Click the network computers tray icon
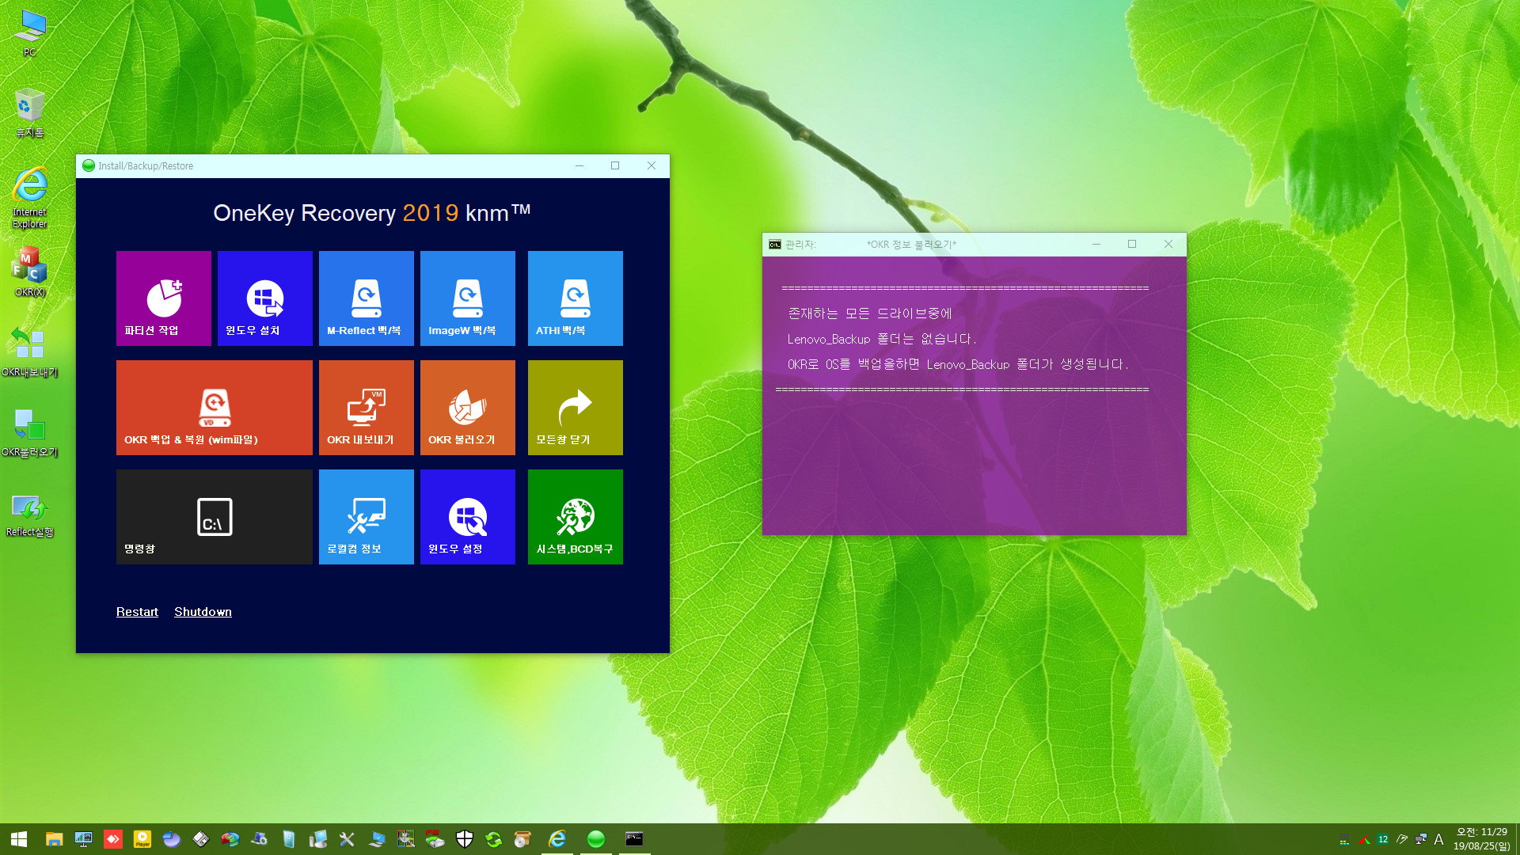Image resolution: width=1520 pixels, height=855 pixels. click(1421, 839)
